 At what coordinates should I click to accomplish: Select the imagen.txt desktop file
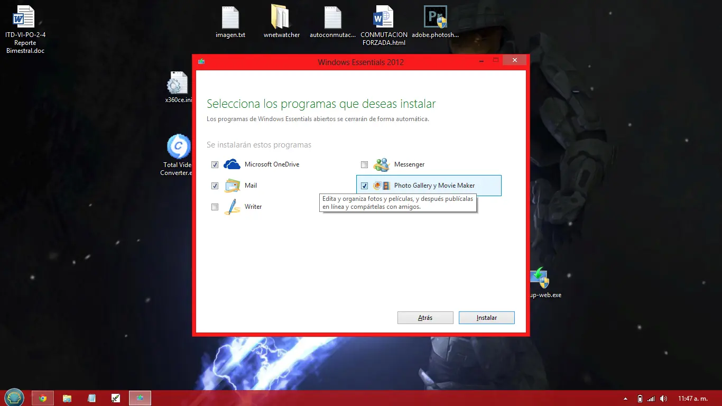click(x=230, y=22)
